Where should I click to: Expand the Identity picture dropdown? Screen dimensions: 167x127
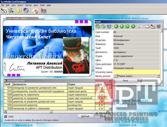click(x=158, y=76)
